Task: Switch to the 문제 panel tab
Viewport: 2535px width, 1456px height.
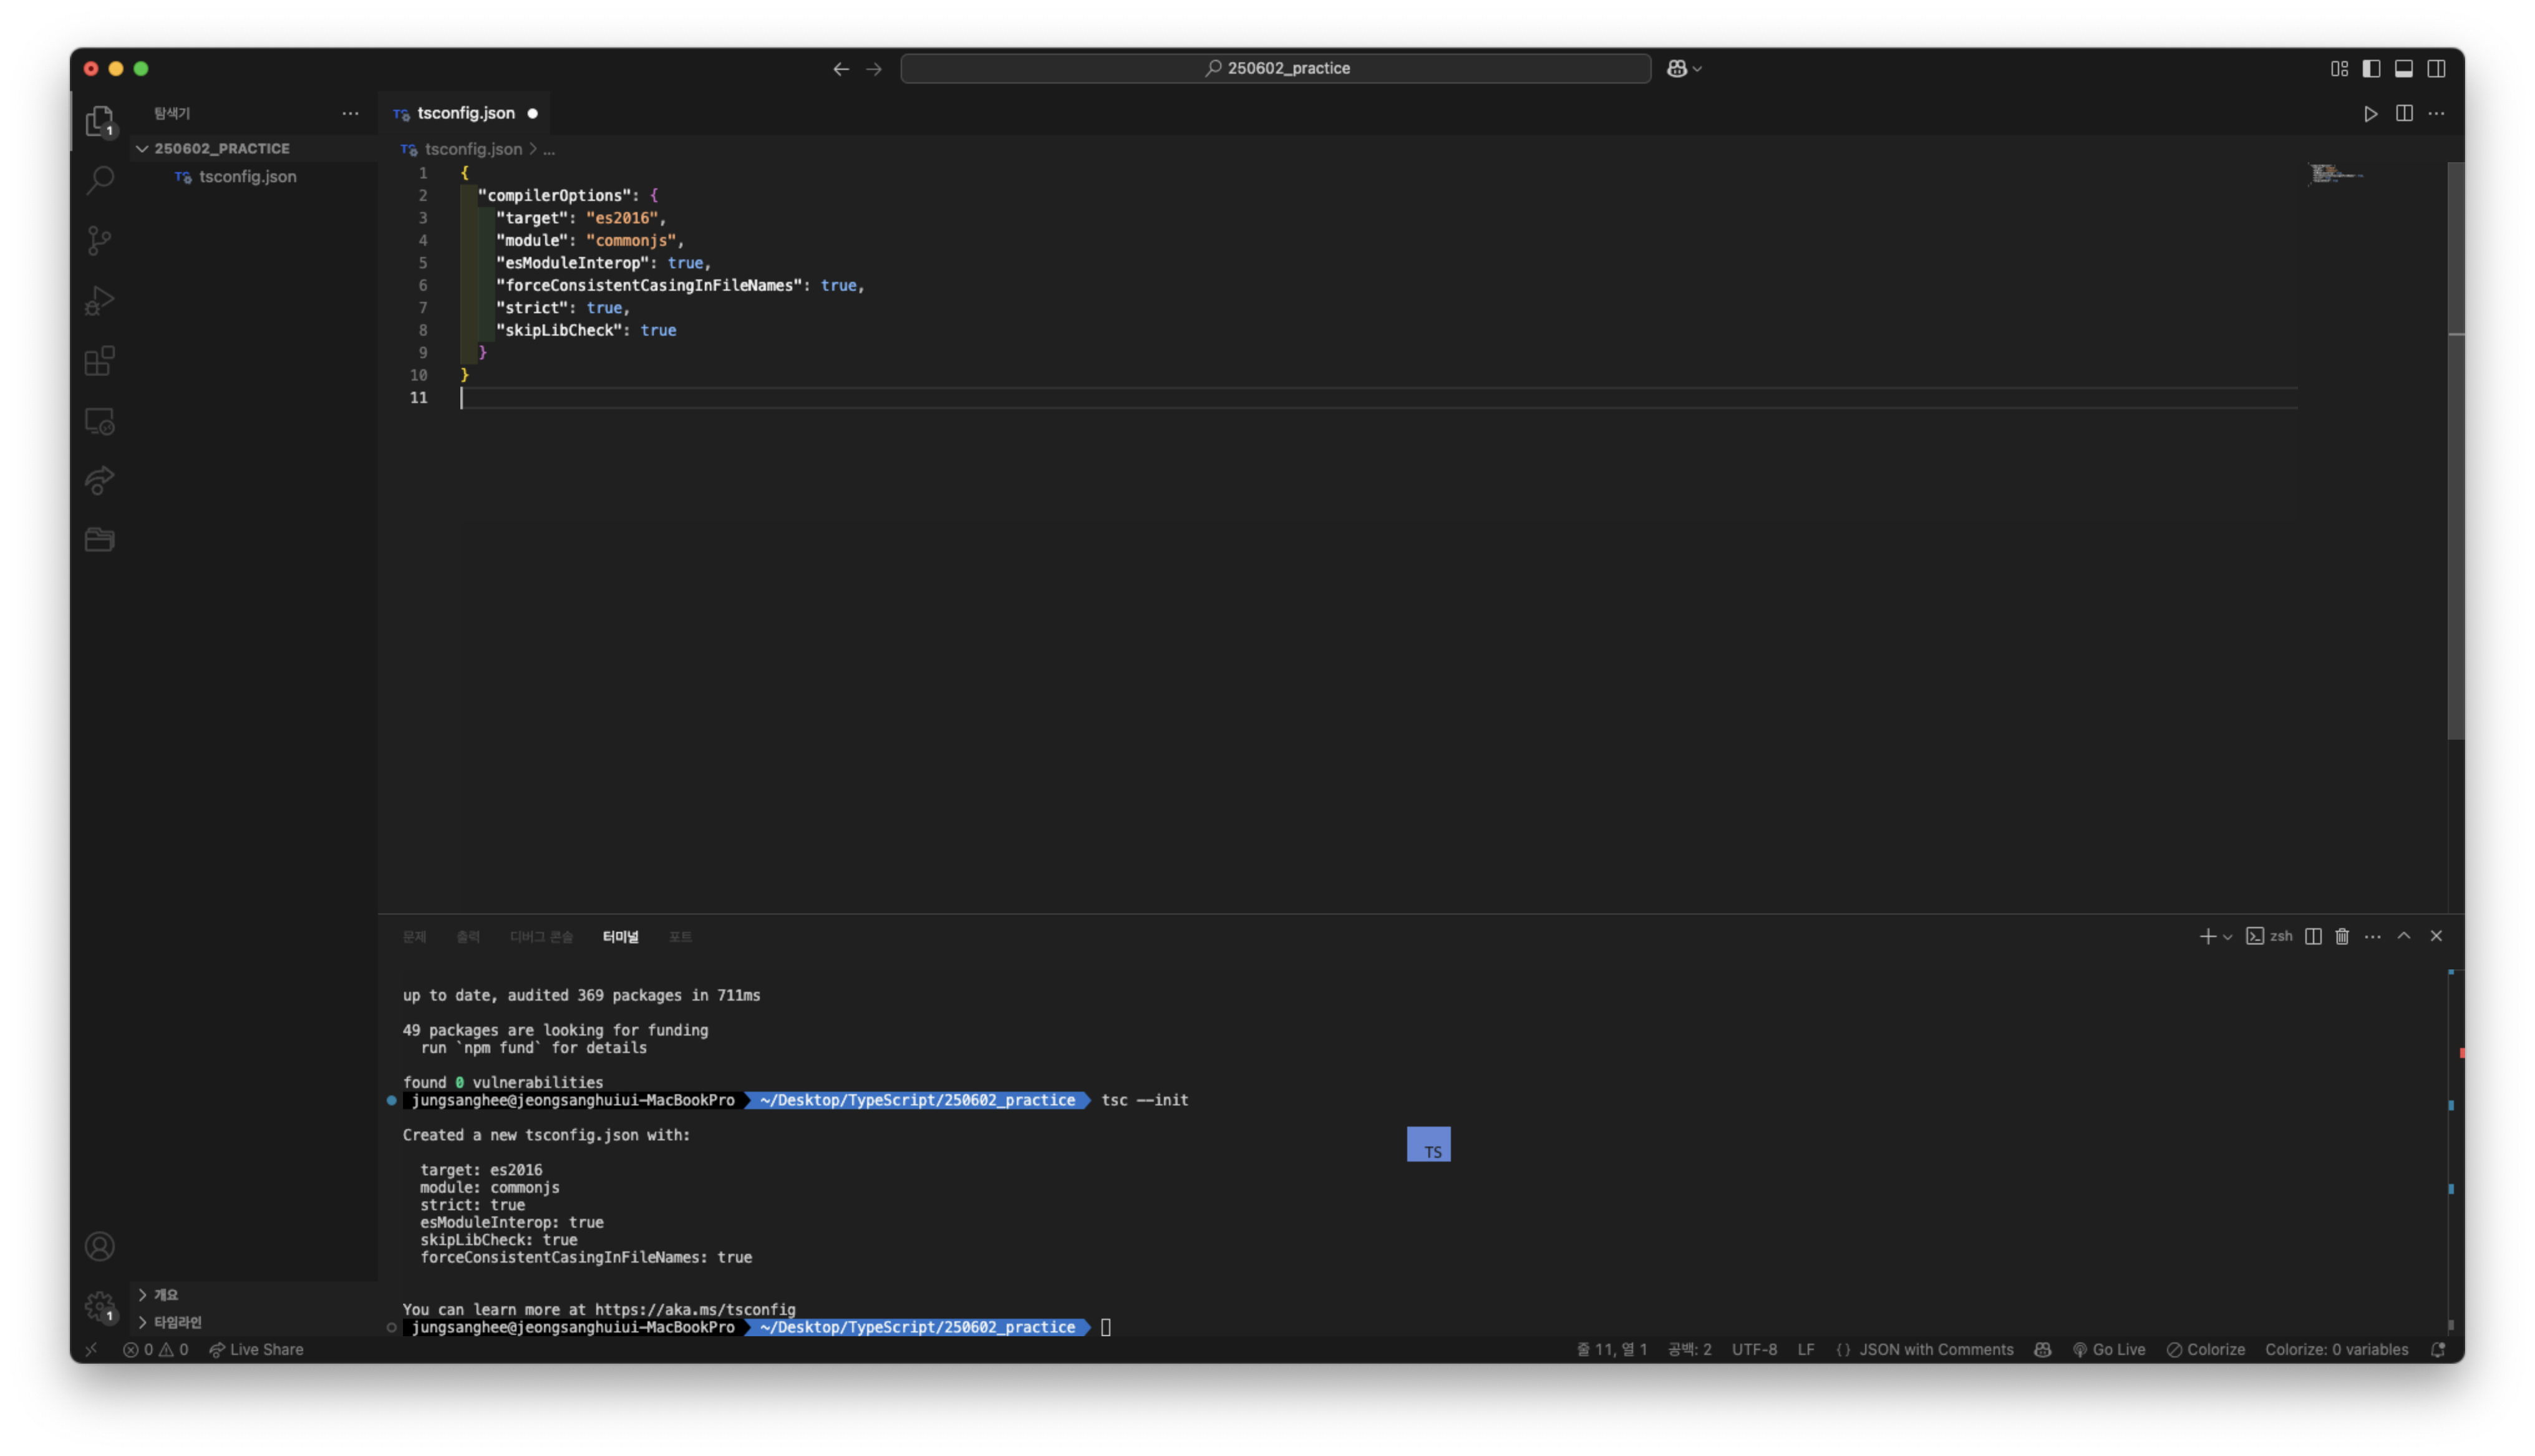Action: 414,936
